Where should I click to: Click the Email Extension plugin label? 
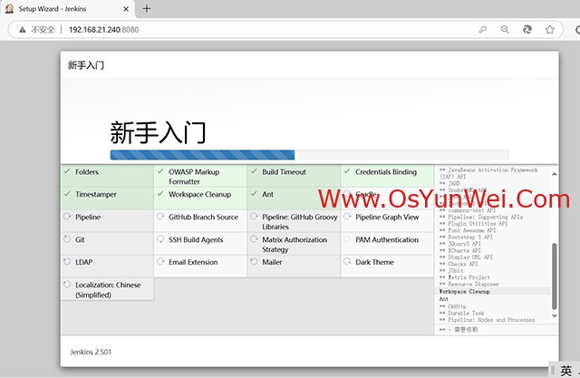193,262
